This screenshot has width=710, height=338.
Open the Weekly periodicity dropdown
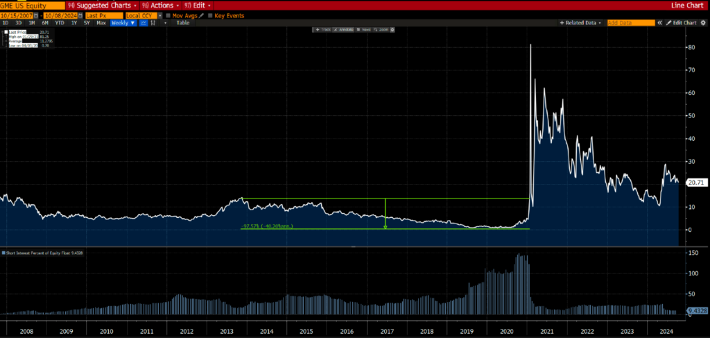tap(123, 23)
